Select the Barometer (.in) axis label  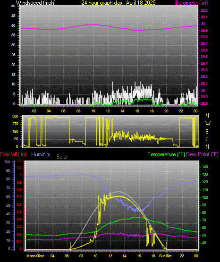191,3
